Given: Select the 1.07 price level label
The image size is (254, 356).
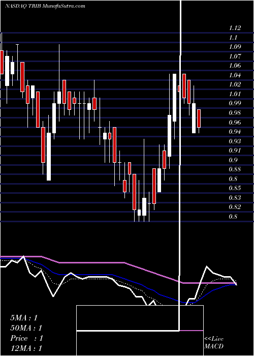Looking at the screenshot, I should coord(235,56).
